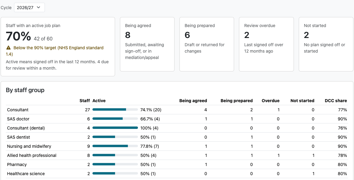Screen dimensions: 354x180
Task: Select the Allied health professional row label
Action: coord(32,155)
